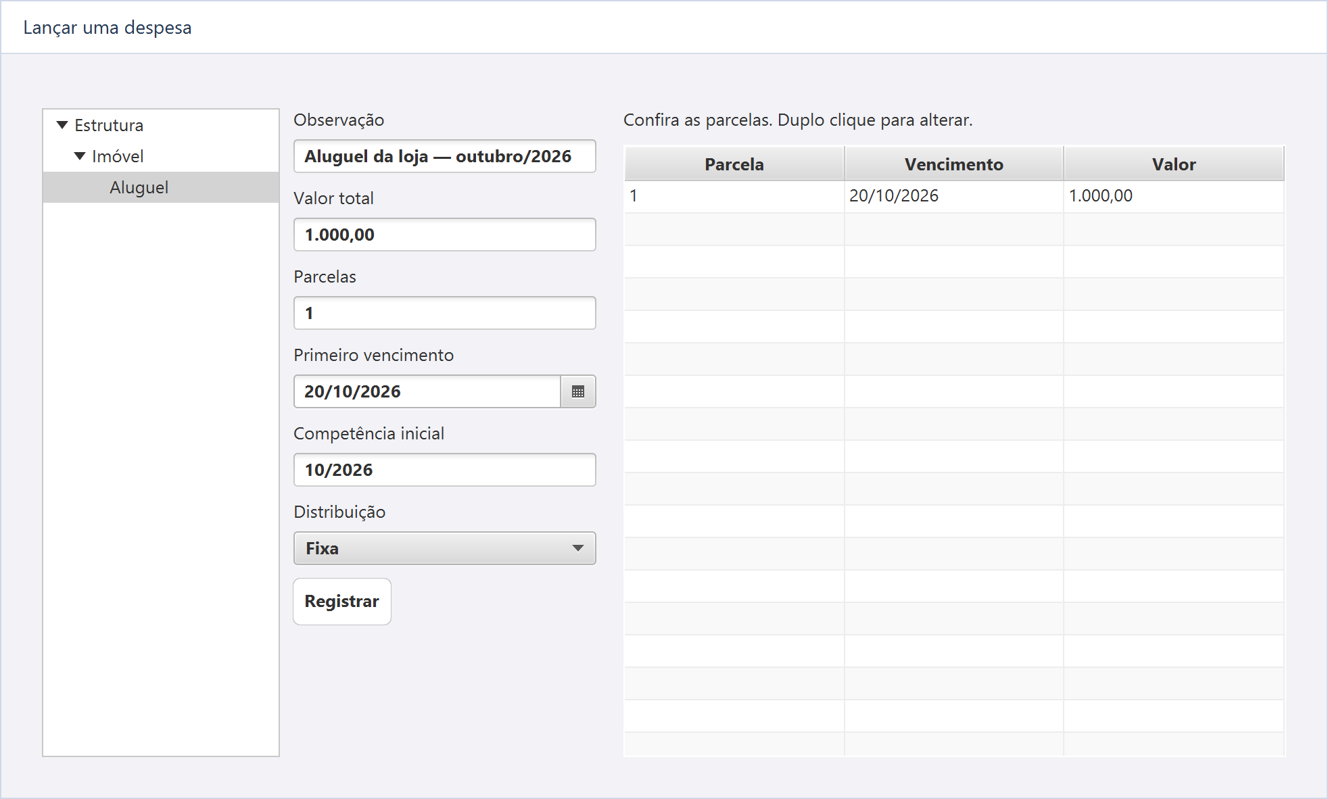Image resolution: width=1328 pixels, height=799 pixels.
Task: Click the 'Lançar uma despesa' title text
Action: pyautogui.click(x=108, y=28)
